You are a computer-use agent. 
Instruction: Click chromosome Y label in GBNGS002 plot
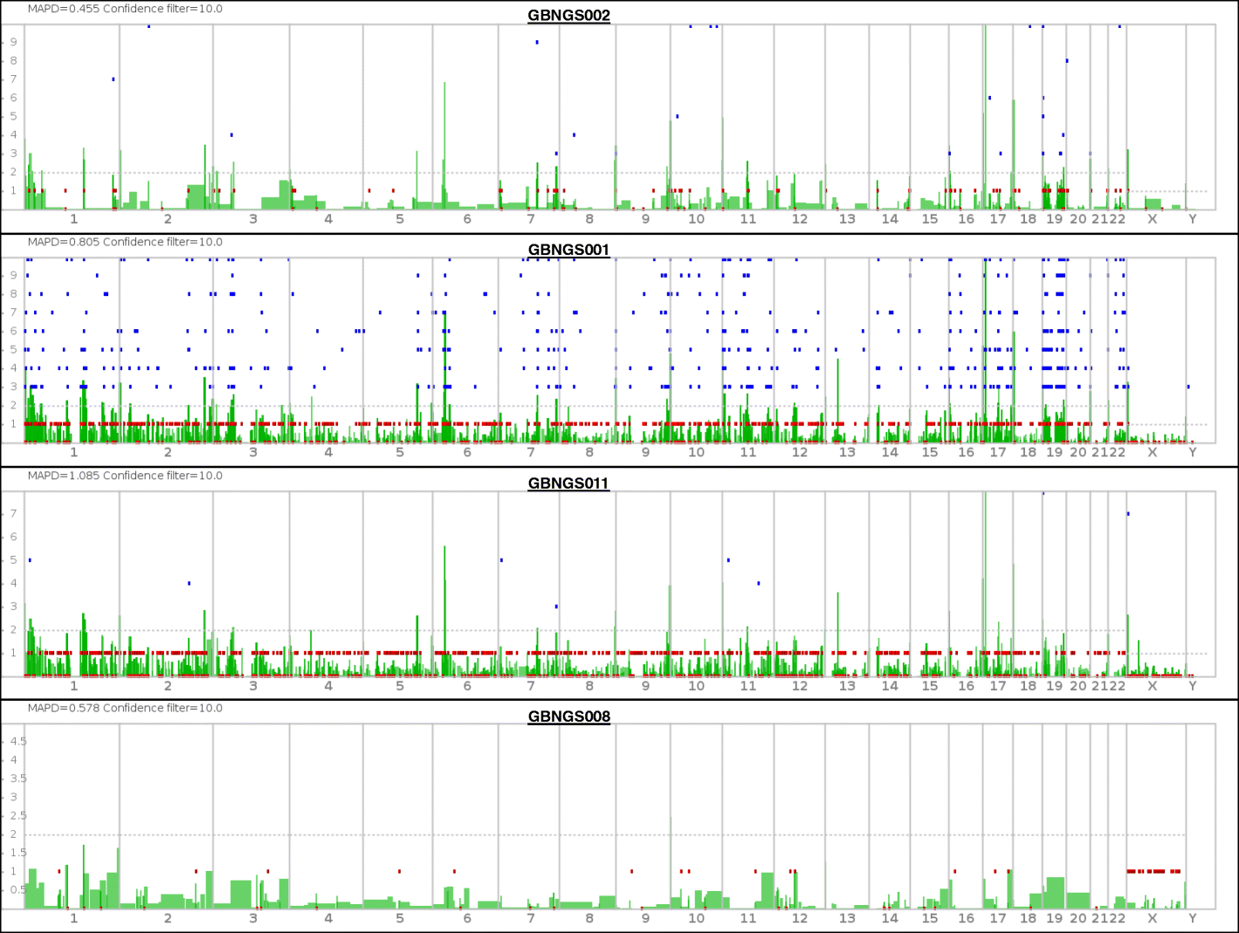tap(1193, 219)
